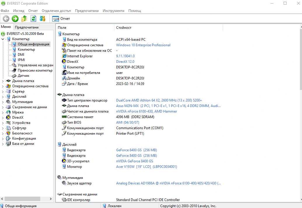This screenshot has height=208, width=302.
Task: Click the База от данни tree icon
Action: pos(8,144)
